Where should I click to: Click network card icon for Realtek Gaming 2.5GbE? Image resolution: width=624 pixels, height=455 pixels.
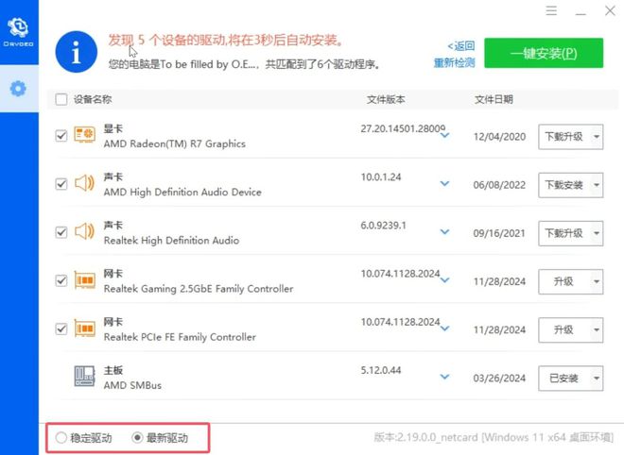84,280
